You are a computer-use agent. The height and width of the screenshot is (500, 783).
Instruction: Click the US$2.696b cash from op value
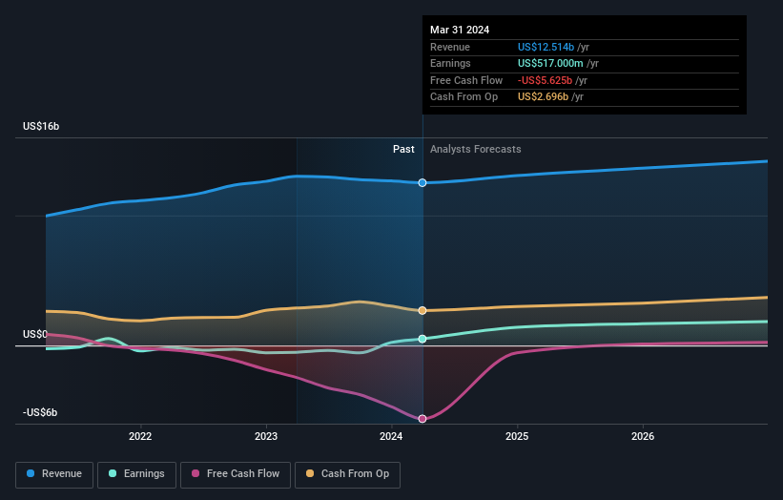point(543,97)
